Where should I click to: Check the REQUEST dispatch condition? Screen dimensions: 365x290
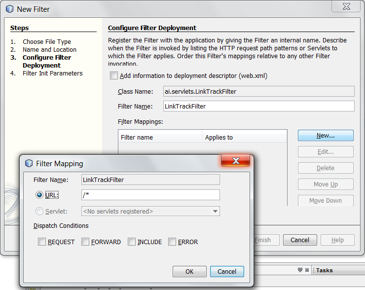tap(42, 242)
